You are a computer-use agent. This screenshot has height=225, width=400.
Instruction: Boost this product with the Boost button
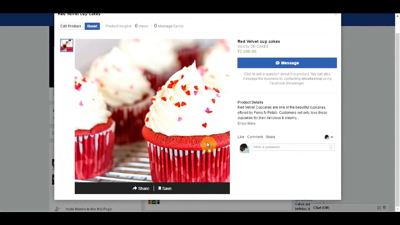click(x=92, y=26)
